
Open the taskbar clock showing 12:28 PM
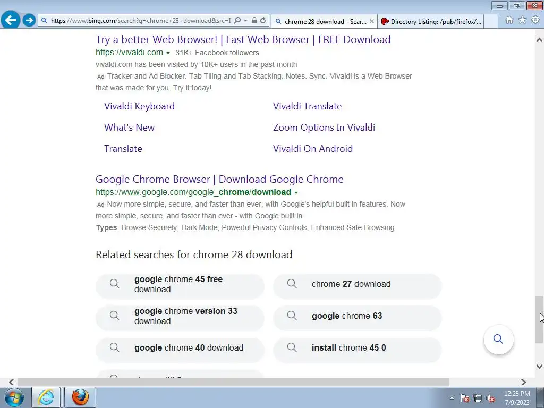(x=517, y=398)
